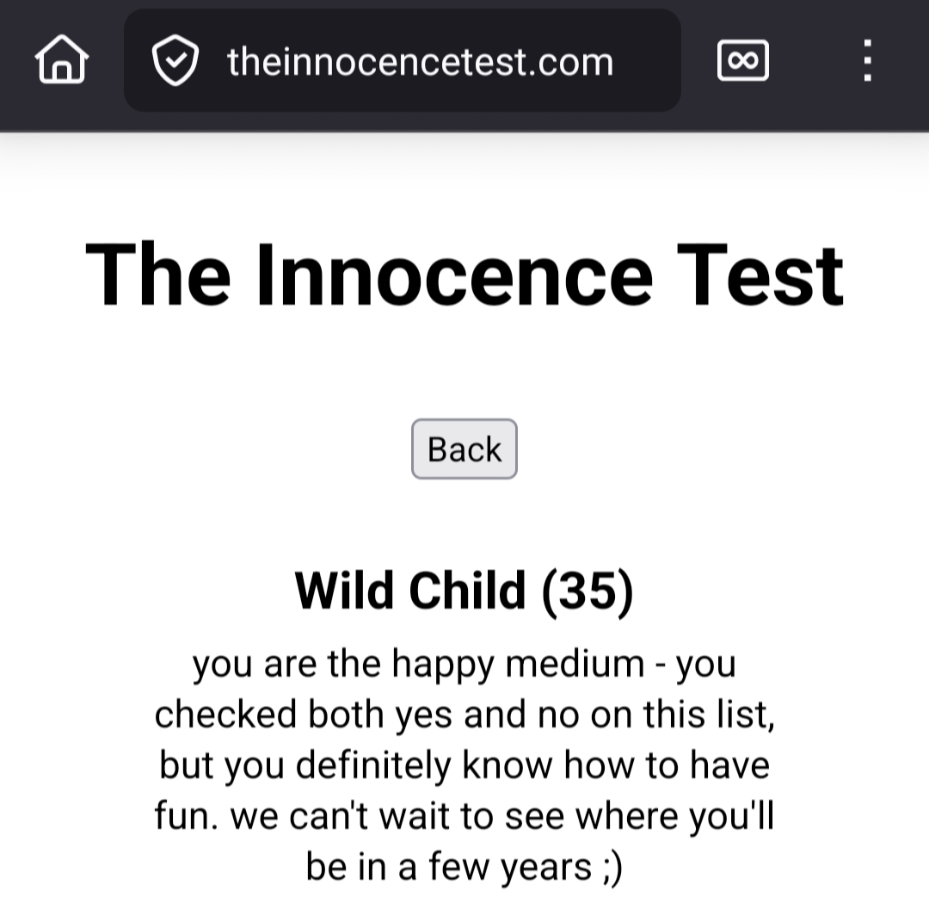Tap the theinnocencetest.com address text
Viewport: 929px width, 916px height.
point(420,62)
